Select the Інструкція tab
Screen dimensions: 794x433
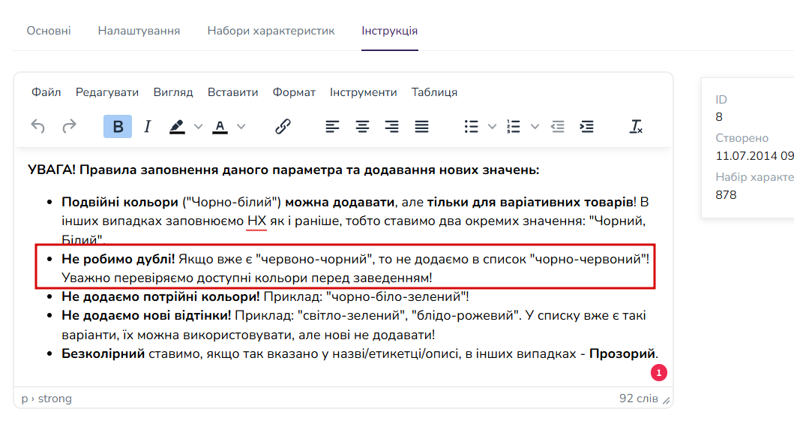tap(389, 31)
